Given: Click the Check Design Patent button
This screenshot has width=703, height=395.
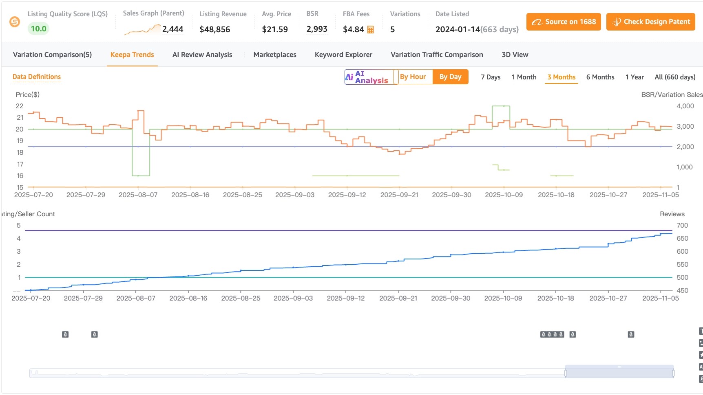Looking at the screenshot, I should click(650, 22).
